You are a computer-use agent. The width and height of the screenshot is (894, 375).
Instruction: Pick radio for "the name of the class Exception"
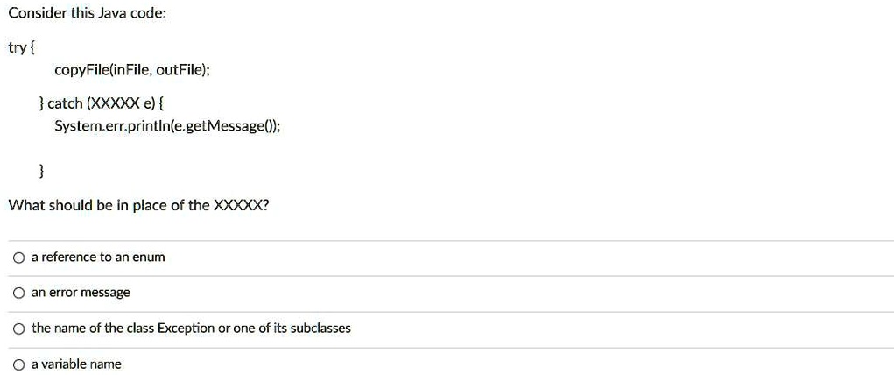tap(18, 329)
